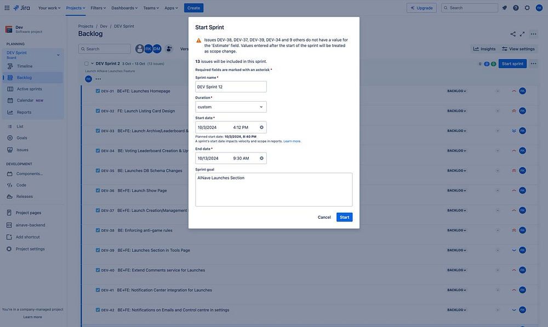Filter by DM avatar

coord(157,49)
